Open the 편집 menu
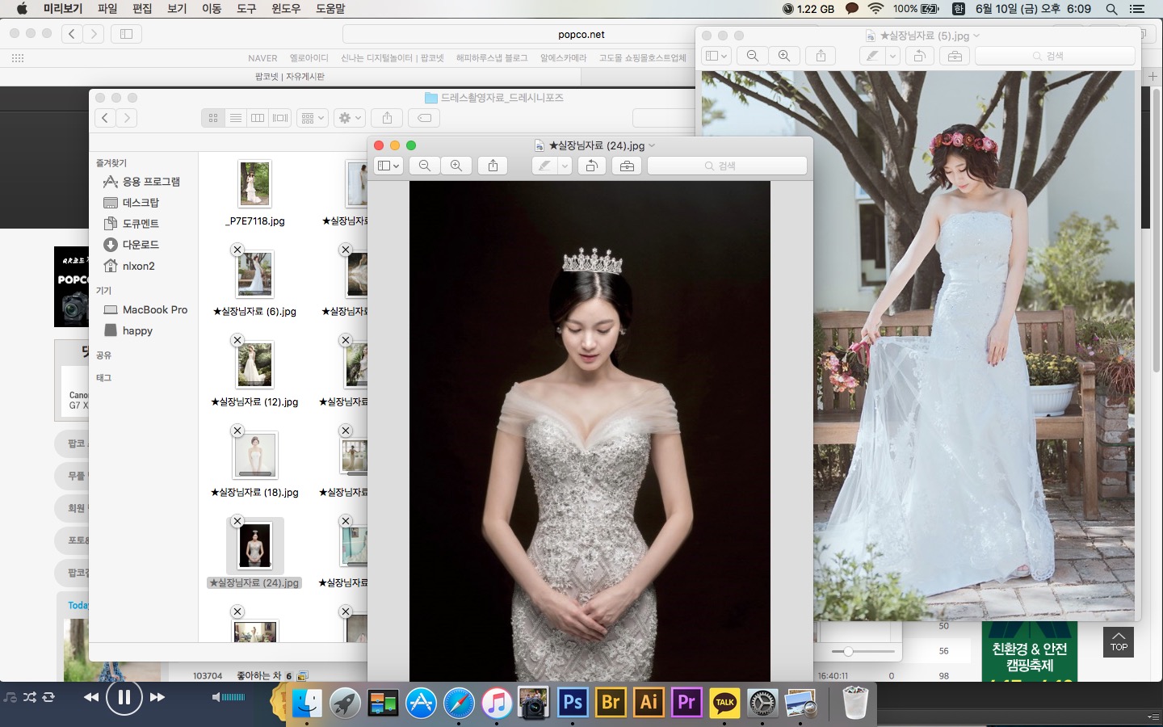This screenshot has width=1163, height=727. [142, 9]
